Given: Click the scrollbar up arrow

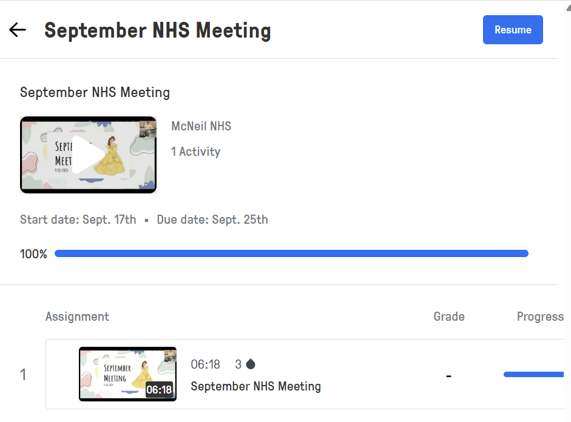Looking at the screenshot, I should tap(567, 5).
